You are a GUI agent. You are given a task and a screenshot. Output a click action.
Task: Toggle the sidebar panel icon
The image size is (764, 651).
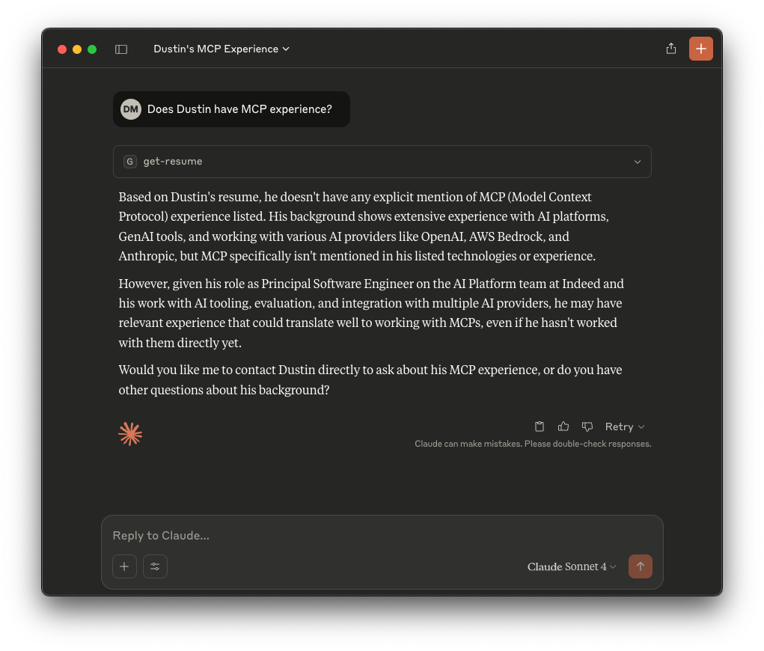coord(121,49)
